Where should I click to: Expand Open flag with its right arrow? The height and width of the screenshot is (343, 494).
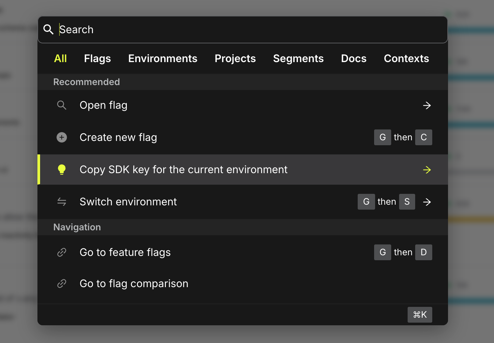[427, 105]
